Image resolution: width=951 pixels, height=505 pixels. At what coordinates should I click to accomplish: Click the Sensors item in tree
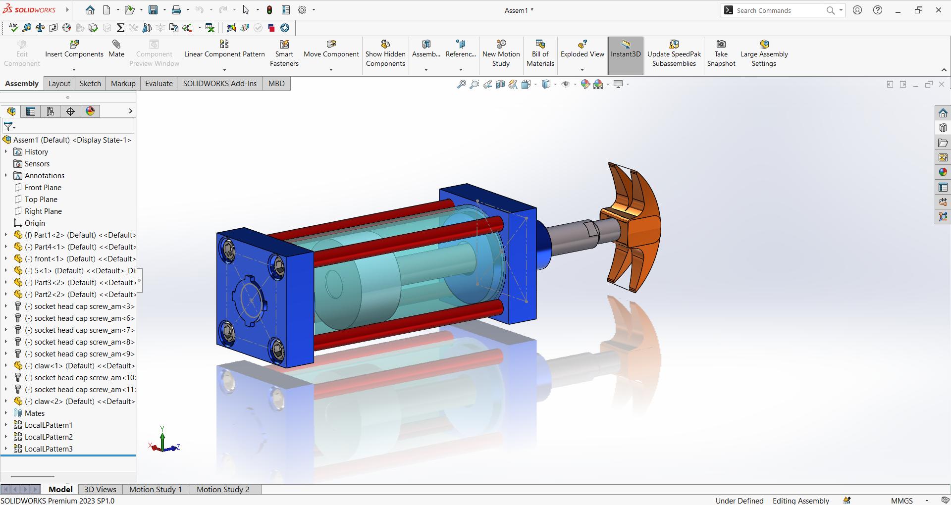point(37,164)
